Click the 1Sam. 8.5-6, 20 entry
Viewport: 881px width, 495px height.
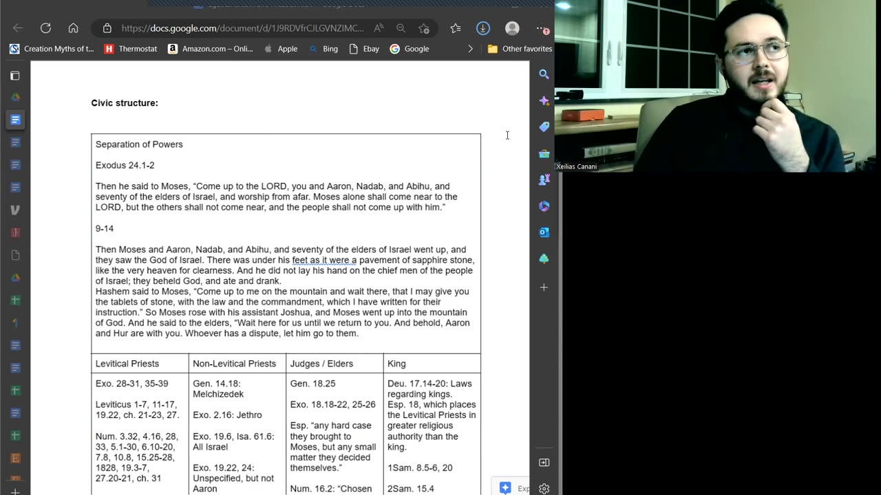(x=420, y=467)
